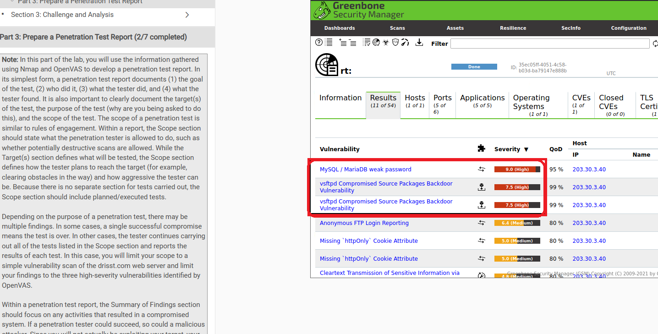Open the Scans menu
Image resolution: width=658 pixels, height=334 pixels.
397,28
